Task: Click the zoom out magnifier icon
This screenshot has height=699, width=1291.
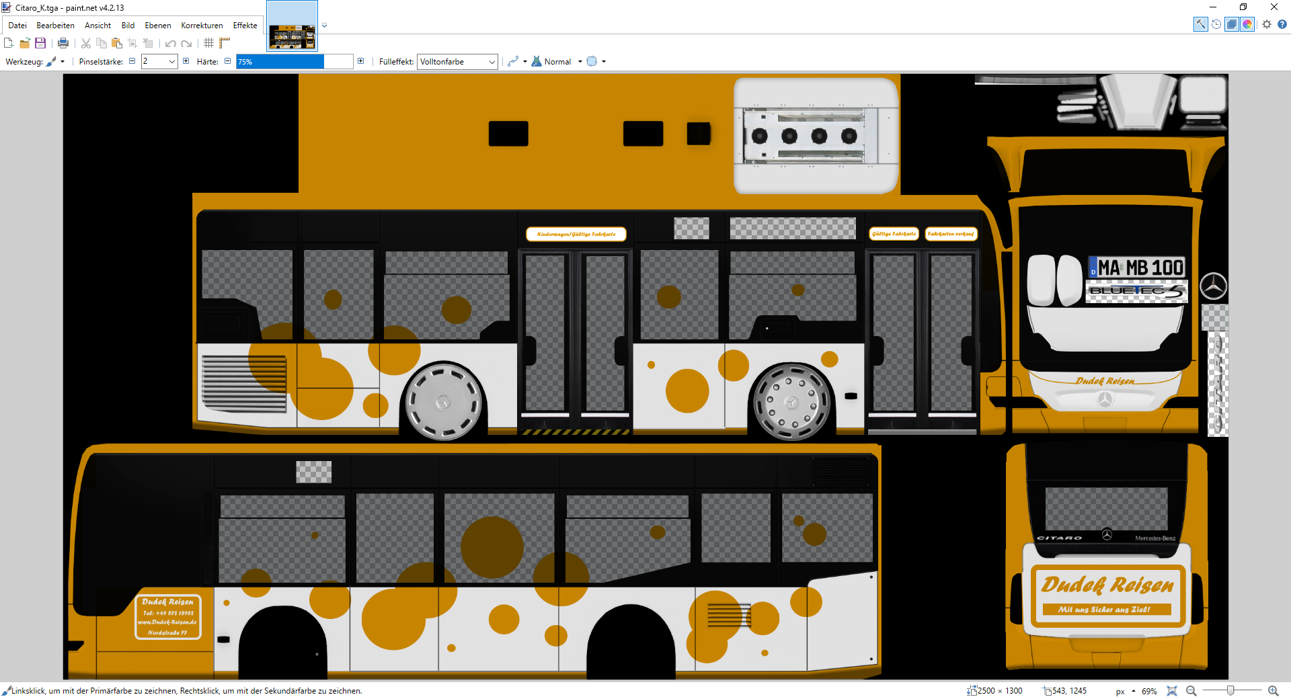Action: (1191, 691)
